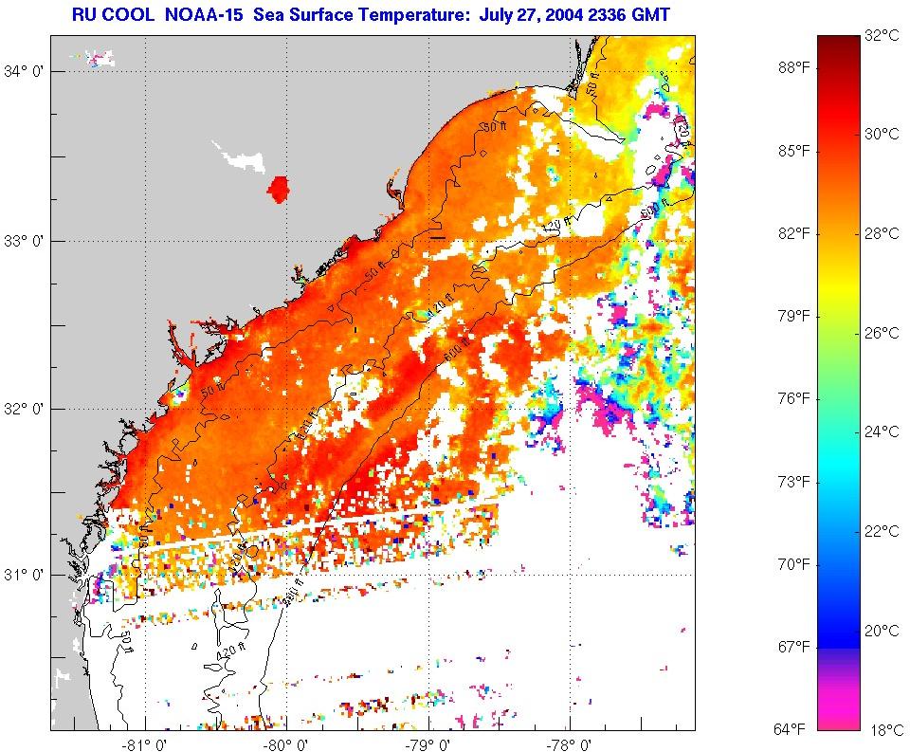This screenshot has height=752, width=910.
Task: Click the dark red top of the color bar
Action: [839, 46]
